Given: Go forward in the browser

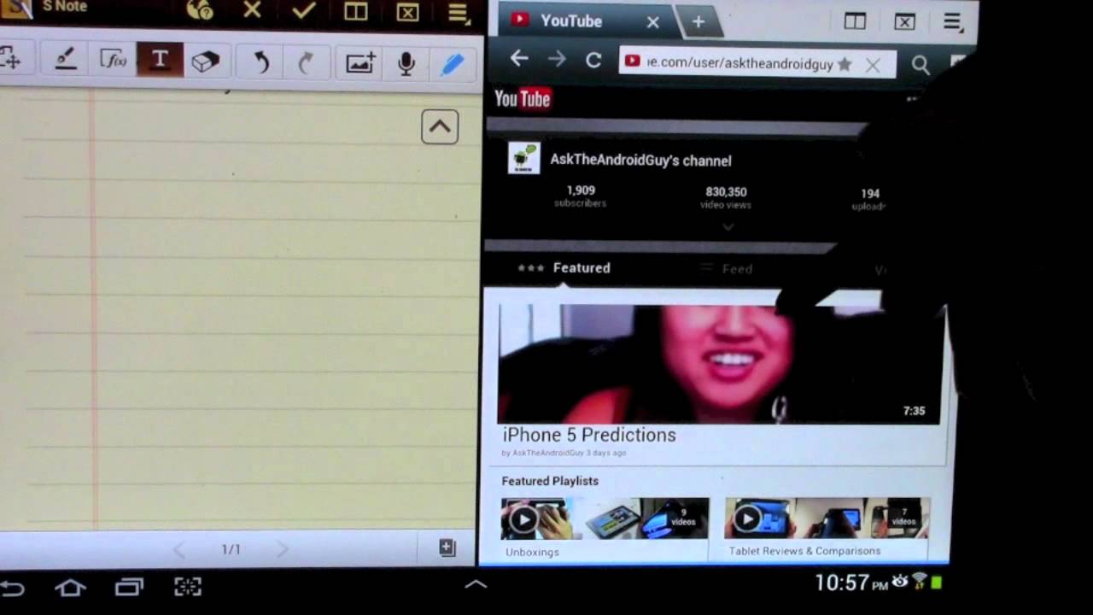Looking at the screenshot, I should pyautogui.click(x=557, y=60).
